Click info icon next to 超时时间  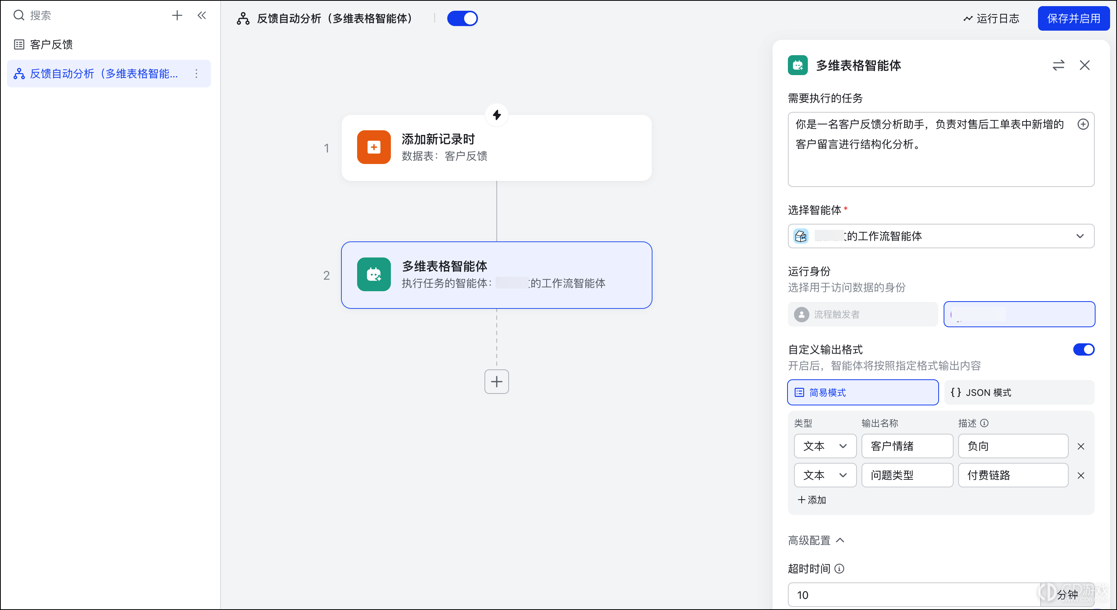click(x=839, y=569)
